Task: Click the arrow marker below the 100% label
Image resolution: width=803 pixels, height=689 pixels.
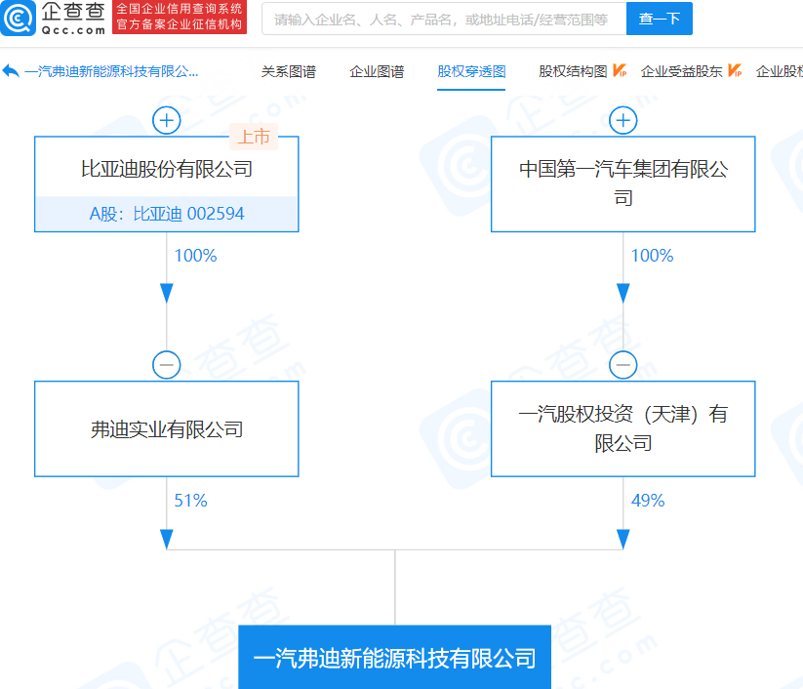Action: tap(166, 290)
